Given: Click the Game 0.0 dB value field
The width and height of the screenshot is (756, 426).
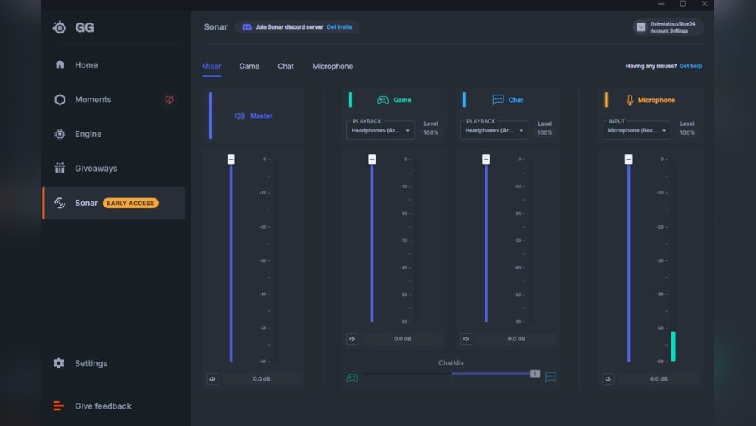Looking at the screenshot, I should pyautogui.click(x=403, y=339).
